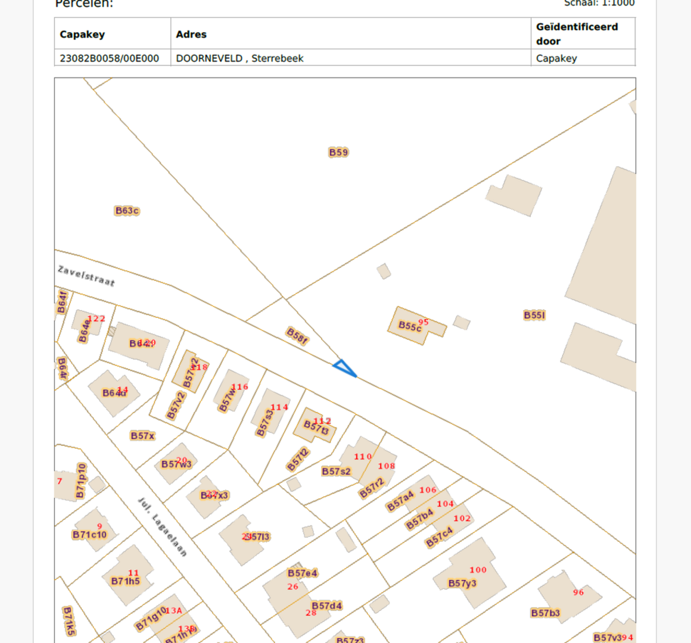Viewport: 691px width, 643px height.
Task: Select the B55l parcel label
Action: (x=534, y=315)
